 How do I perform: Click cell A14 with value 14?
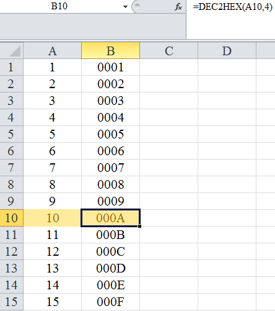tap(53, 285)
